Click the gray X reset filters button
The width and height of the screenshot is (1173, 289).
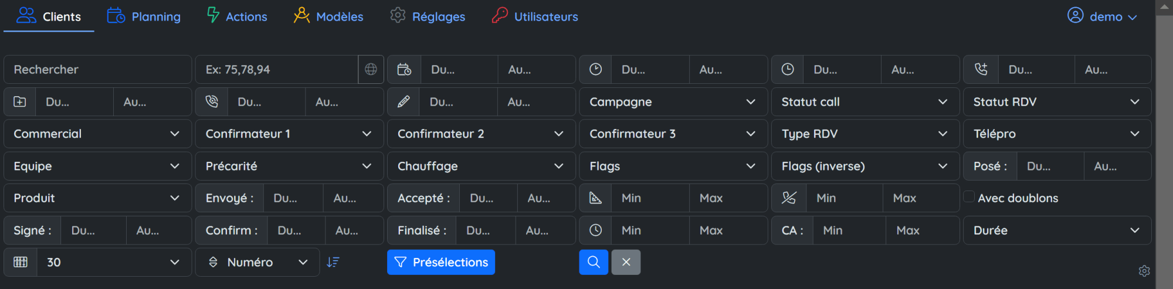(x=626, y=262)
